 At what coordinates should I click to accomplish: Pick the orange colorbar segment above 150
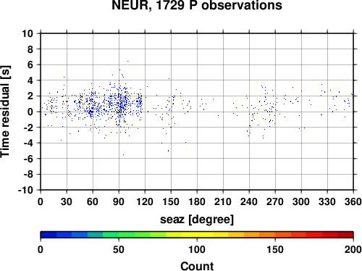coord(283,235)
